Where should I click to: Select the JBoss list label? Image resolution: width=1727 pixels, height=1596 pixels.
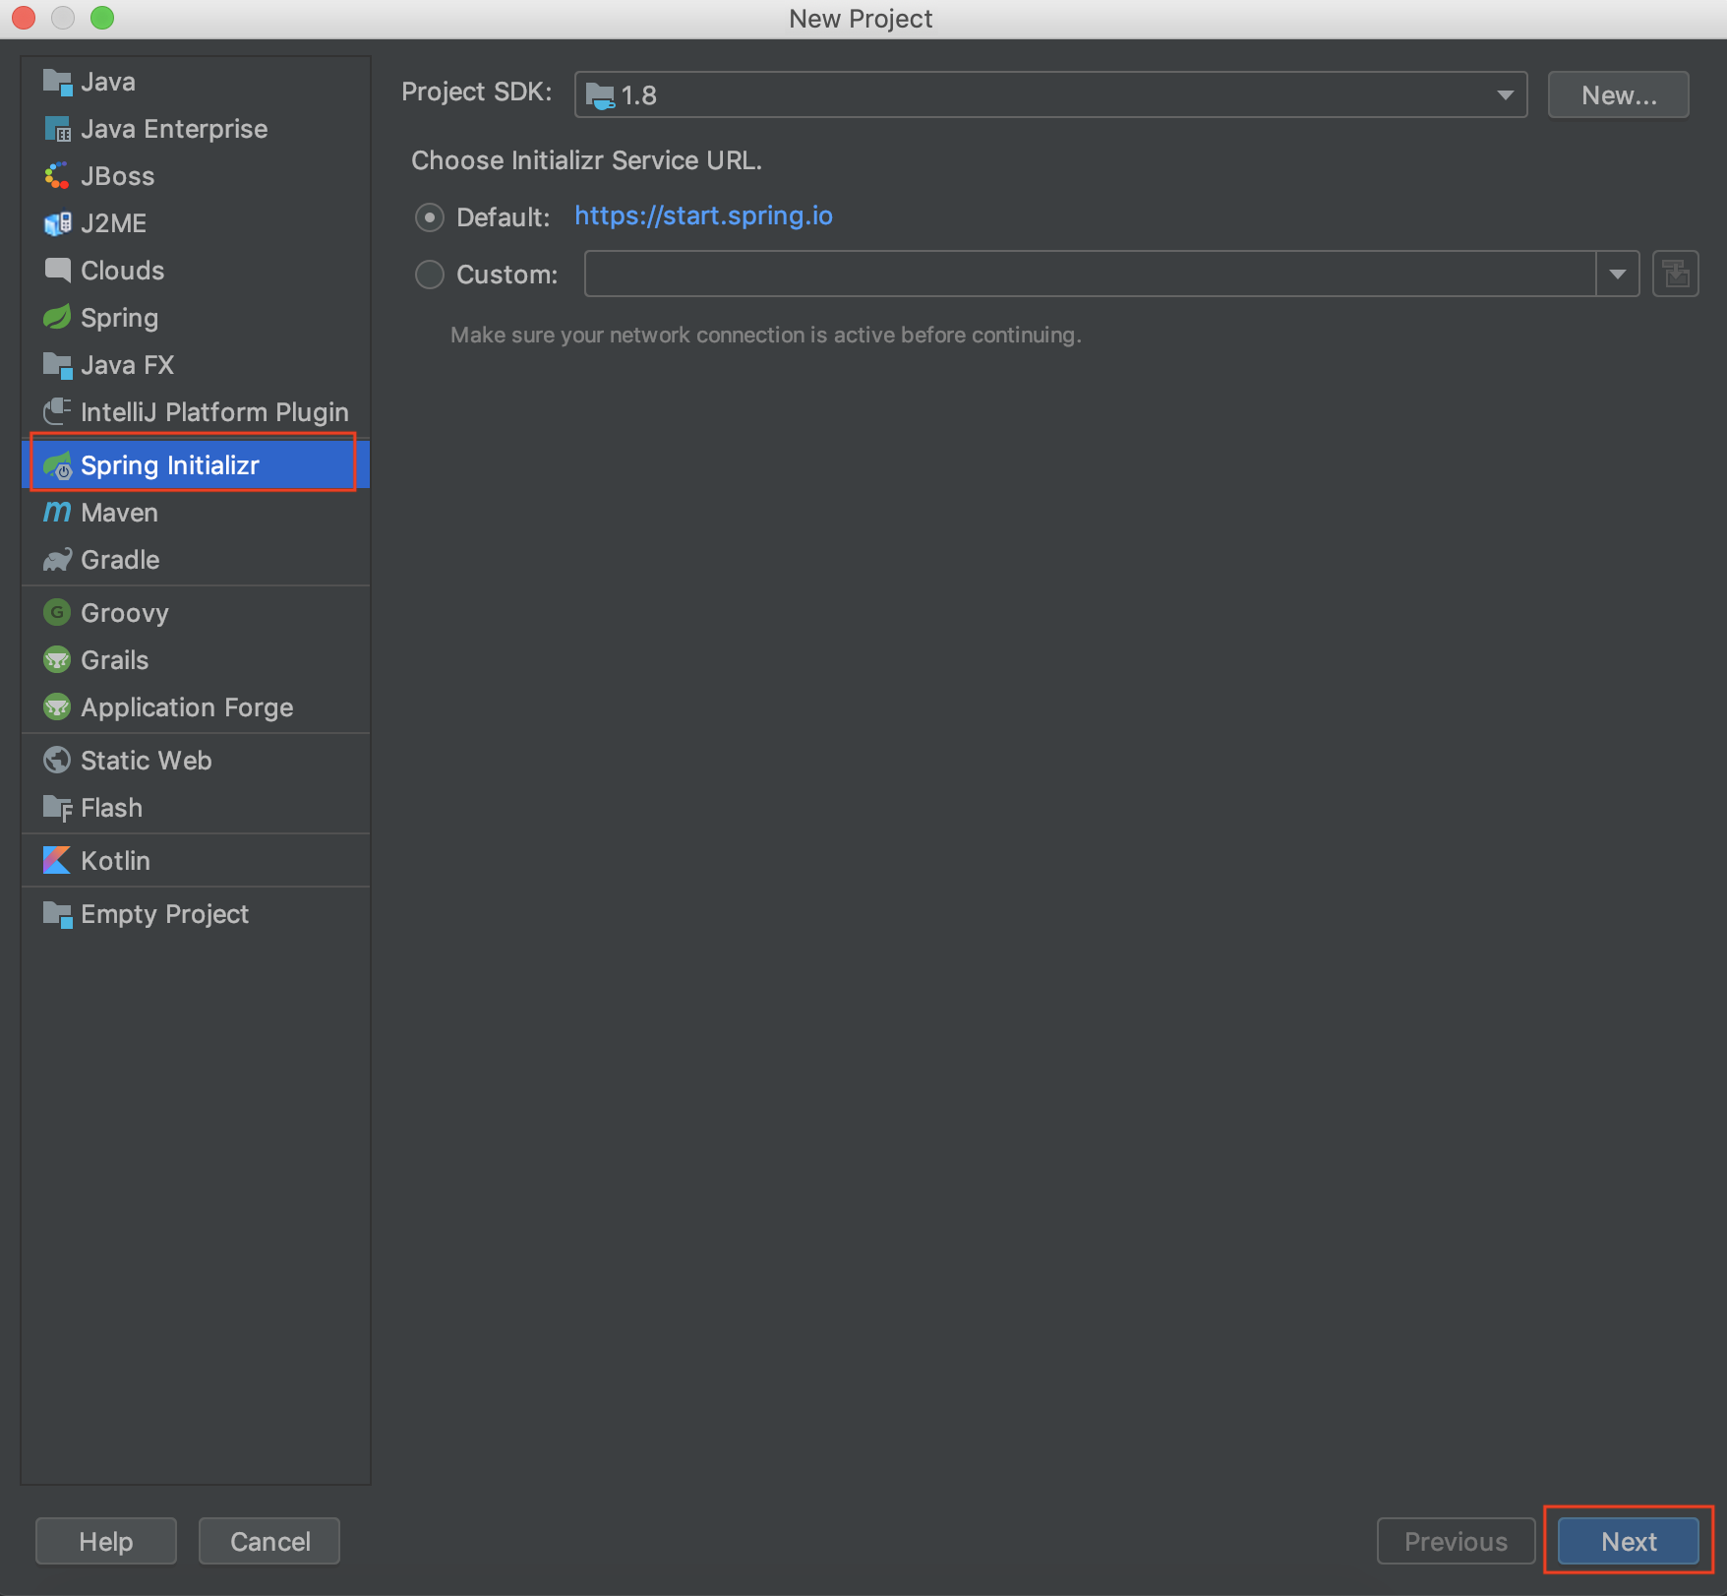[118, 176]
